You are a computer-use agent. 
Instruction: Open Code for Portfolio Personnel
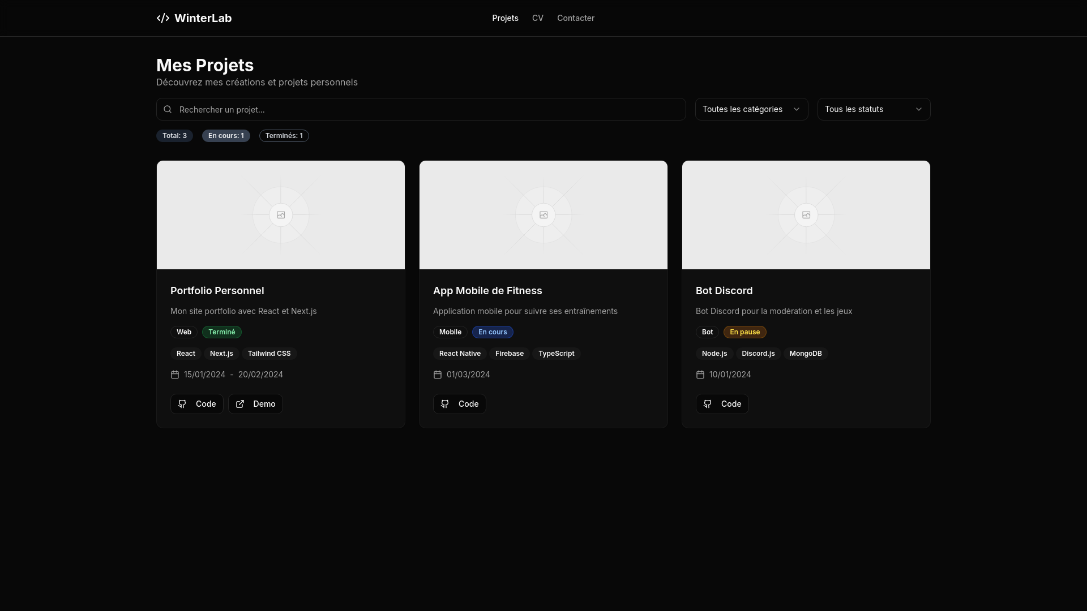[x=197, y=404]
